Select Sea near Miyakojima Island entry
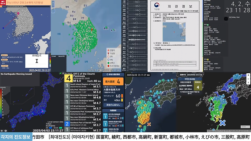 pyautogui.click(x=83, y=118)
